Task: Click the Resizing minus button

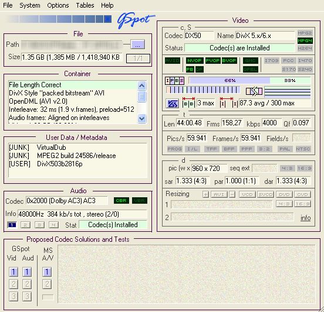Action: pyautogui.click(x=232, y=194)
